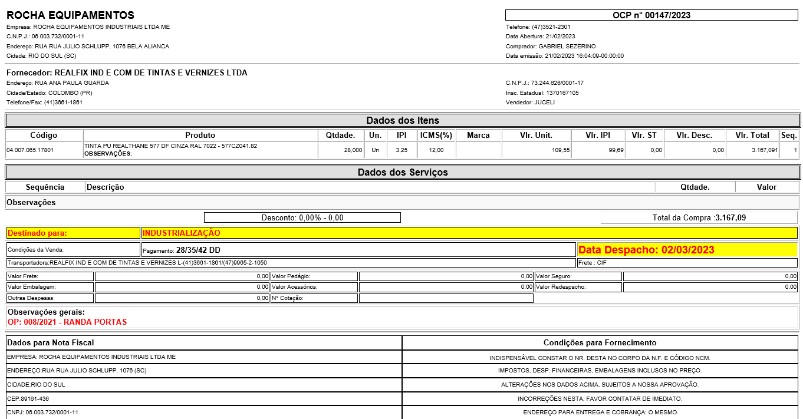Image resolution: width=803 pixels, height=419 pixels.
Task: Select product code cell 04.007.065.17801
Action: pos(30,150)
